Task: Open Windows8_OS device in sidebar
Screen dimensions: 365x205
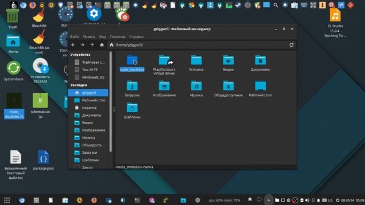Action: point(90,77)
